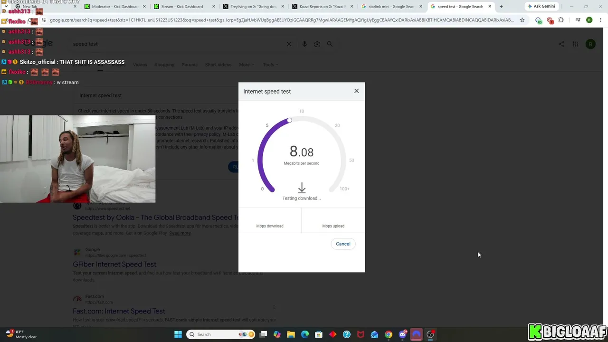Open the Videos search filter
The height and width of the screenshot is (342, 608).
pyautogui.click(x=140, y=65)
